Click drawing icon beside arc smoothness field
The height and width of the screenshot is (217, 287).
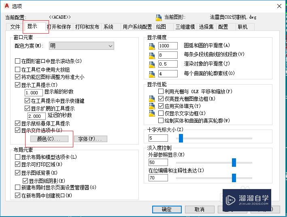pyautogui.click(x=152, y=46)
